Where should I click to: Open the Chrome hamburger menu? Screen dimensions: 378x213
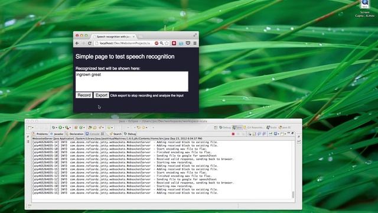click(x=195, y=43)
